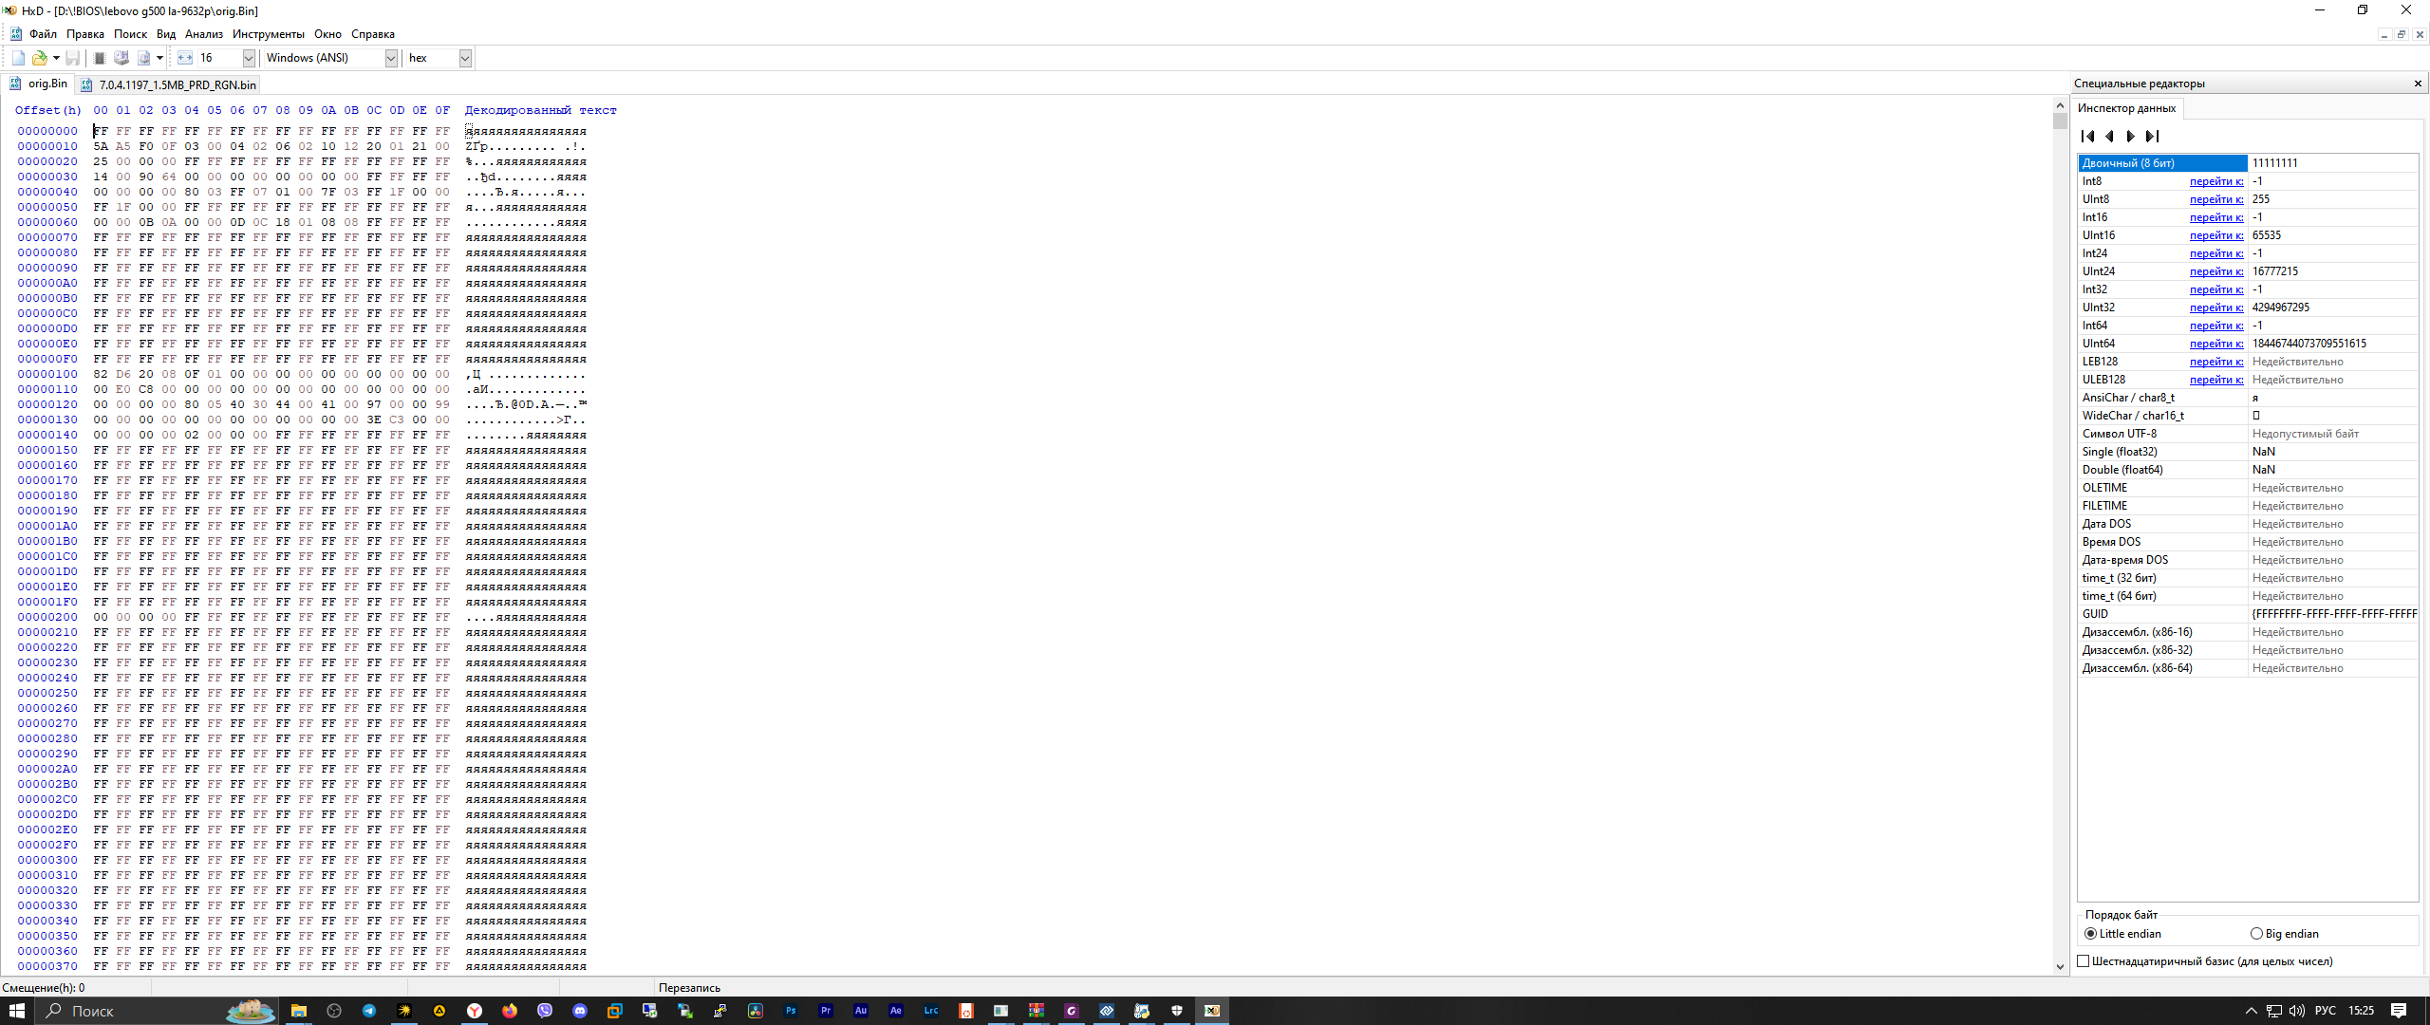Image resolution: width=2430 pixels, height=1025 pixels.
Task: Select Little endian byte order
Action: (x=2090, y=934)
